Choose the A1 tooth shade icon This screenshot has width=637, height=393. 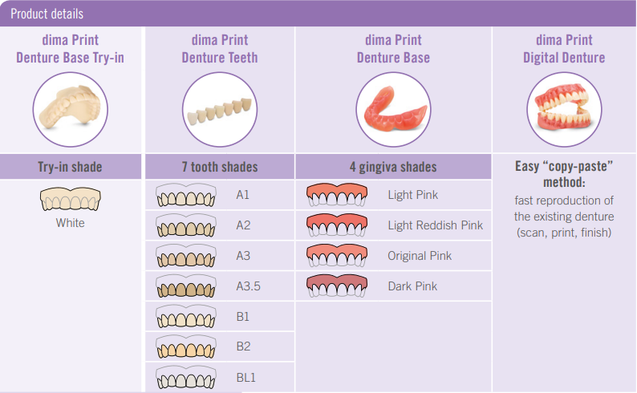185,195
